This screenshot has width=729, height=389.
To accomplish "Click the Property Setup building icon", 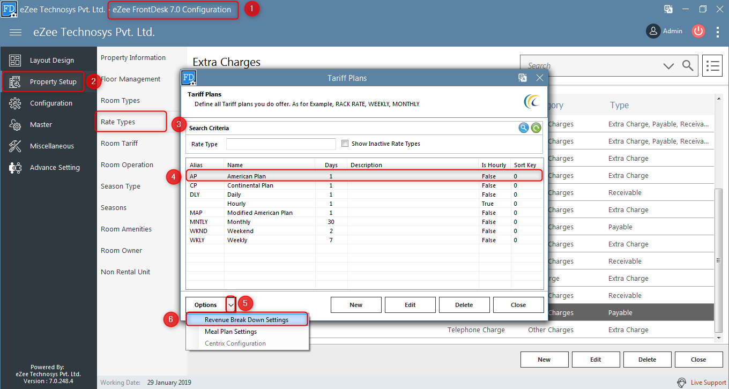I will click(x=15, y=82).
